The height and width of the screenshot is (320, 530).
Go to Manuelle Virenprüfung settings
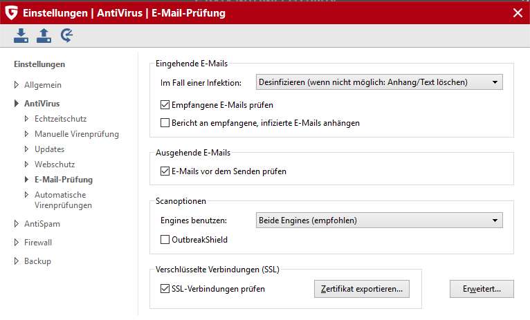point(77,134)
